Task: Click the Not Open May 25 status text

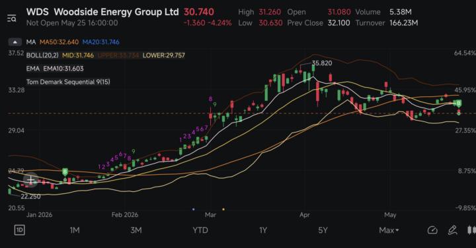Action: (x=72, y=23)
